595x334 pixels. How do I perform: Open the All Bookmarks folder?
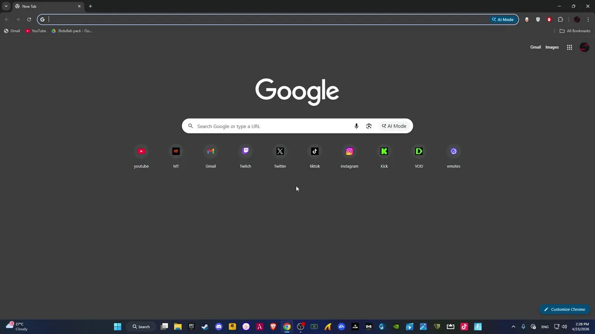tap(575, 31)
